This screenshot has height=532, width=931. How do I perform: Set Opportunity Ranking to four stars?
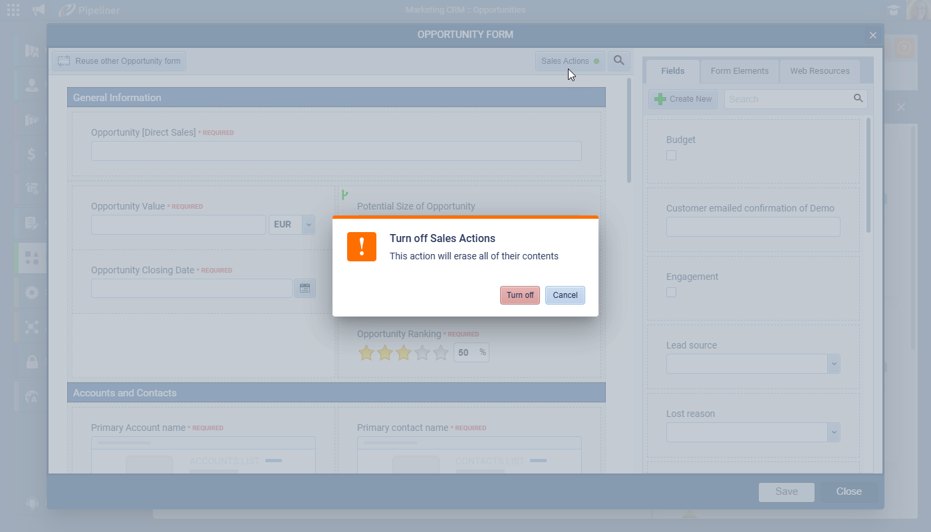coord(422,353)
